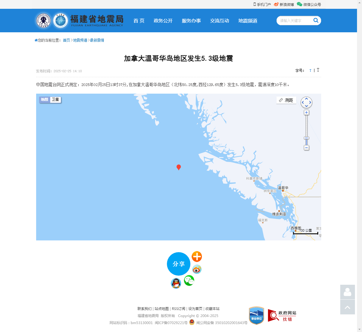
Task: Open the government website error-report badge
Action: [282, 316]
